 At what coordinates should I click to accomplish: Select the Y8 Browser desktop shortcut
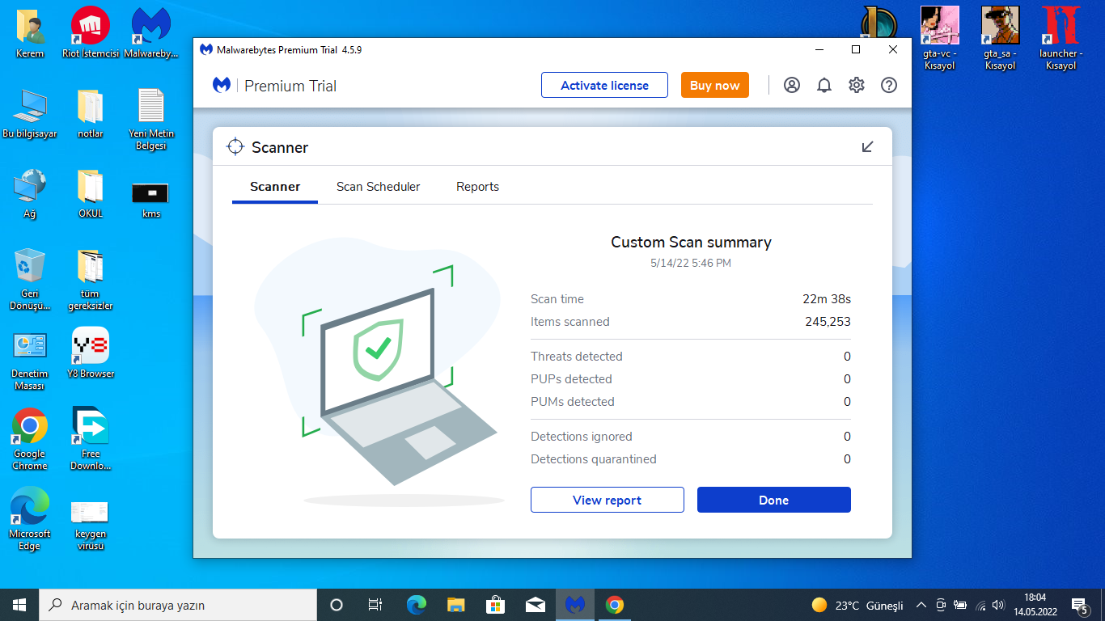(91, 353)
